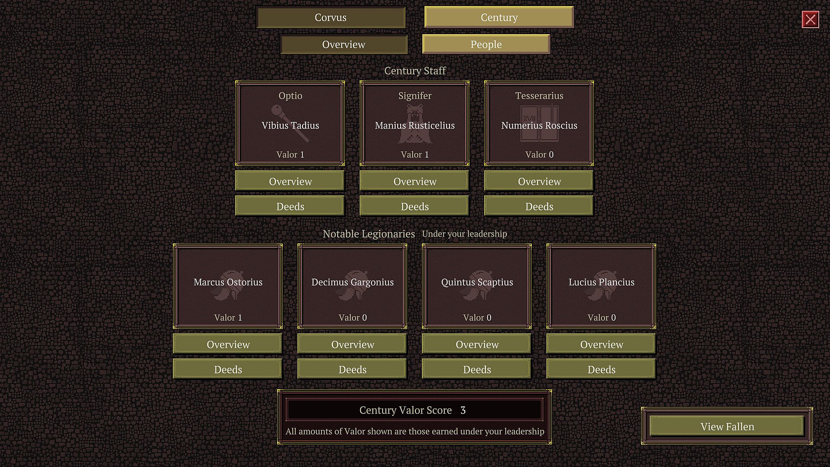Screen dimensions: 830x467
Task: Select the People sub-tab
Action: [486, 45]
